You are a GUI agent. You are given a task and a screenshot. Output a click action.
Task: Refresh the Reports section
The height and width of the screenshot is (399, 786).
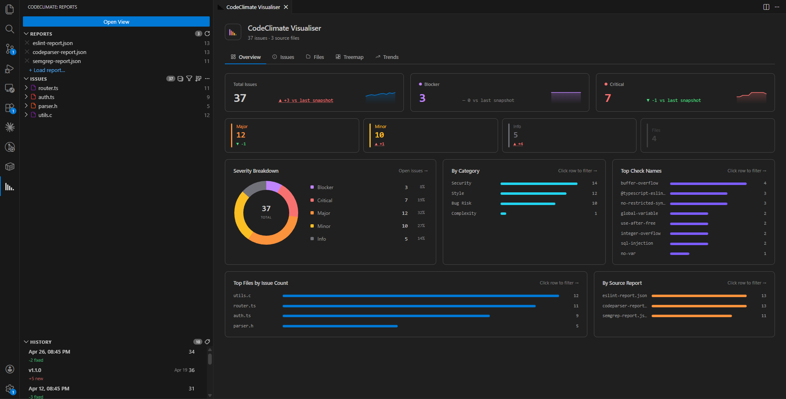tap(207, 34)
